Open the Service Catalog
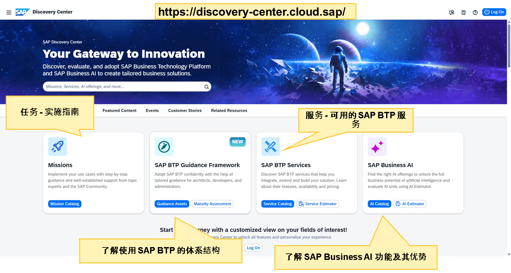Viewport: 511px width, 273px height. (278, 204)
